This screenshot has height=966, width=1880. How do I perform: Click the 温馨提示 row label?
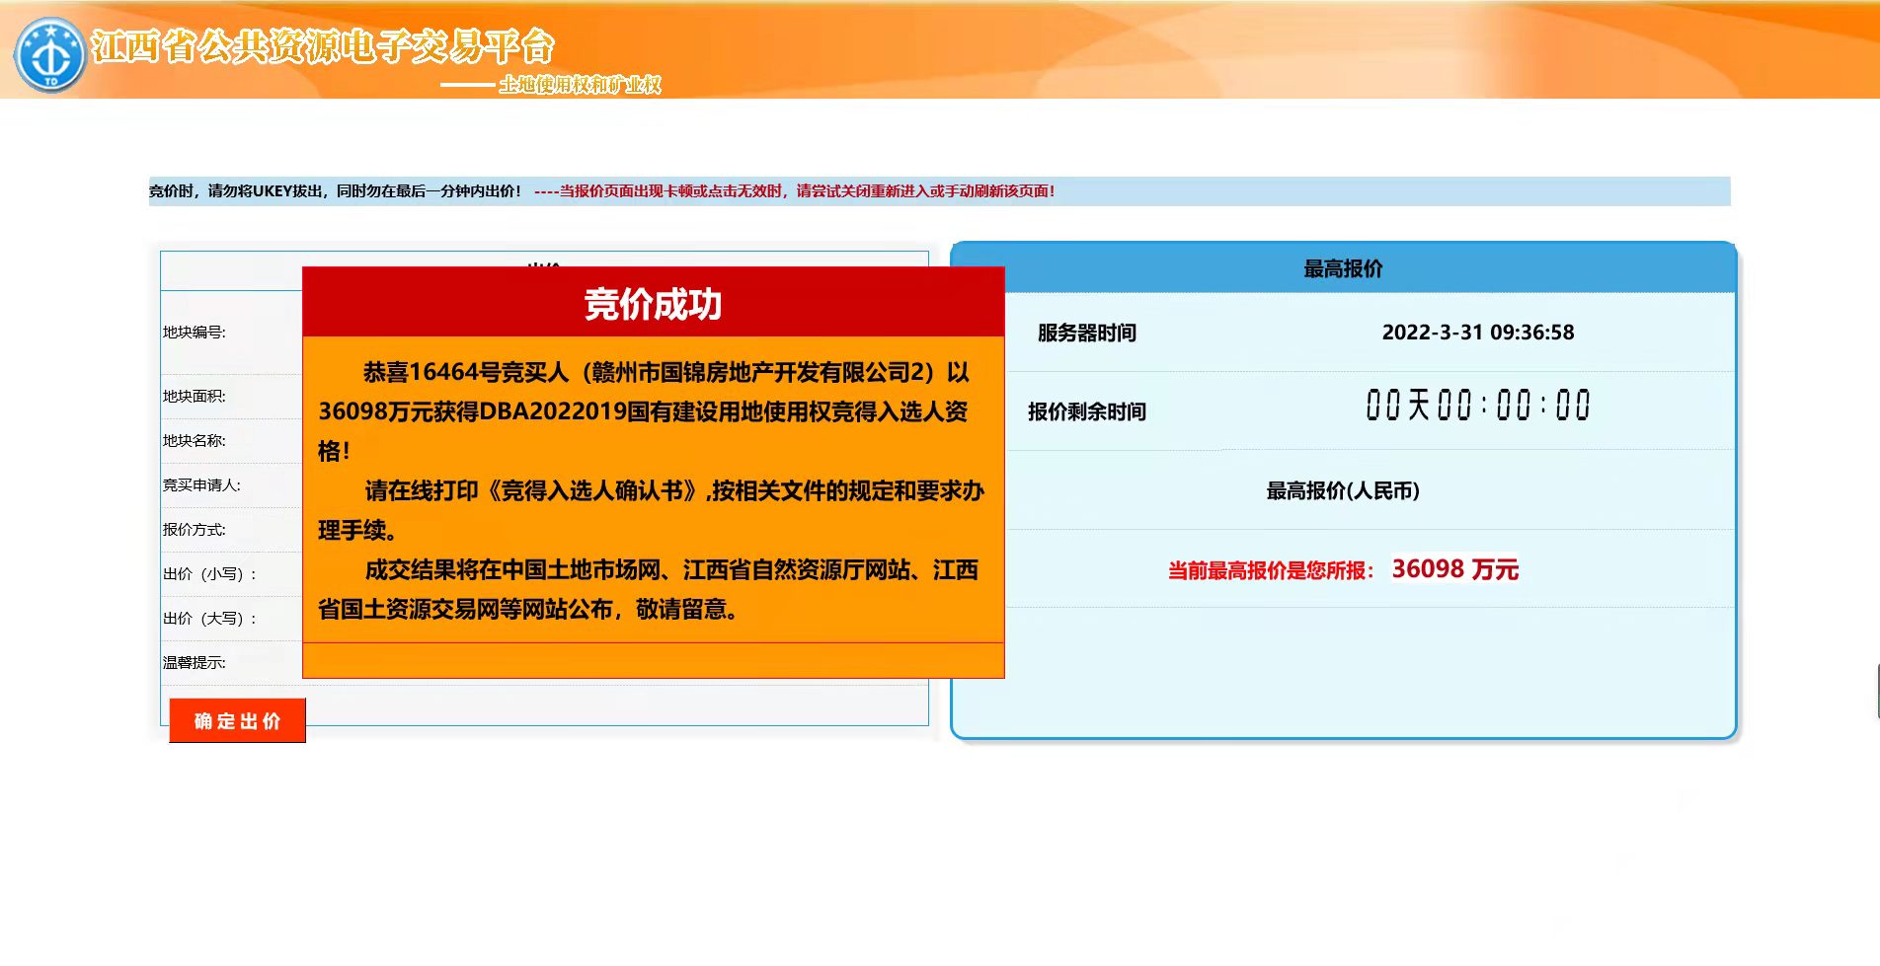(195, 663)
